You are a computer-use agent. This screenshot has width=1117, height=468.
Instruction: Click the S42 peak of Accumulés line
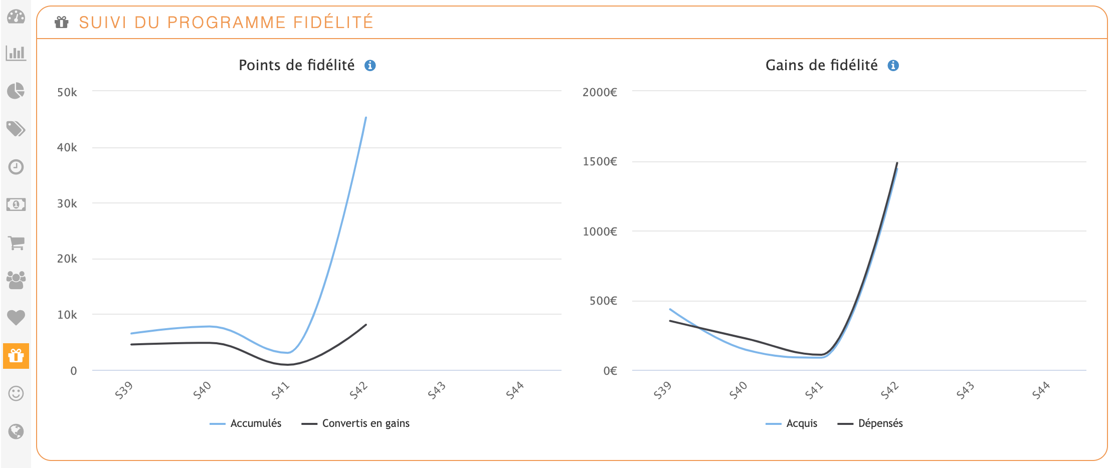[x=366, y=118]
